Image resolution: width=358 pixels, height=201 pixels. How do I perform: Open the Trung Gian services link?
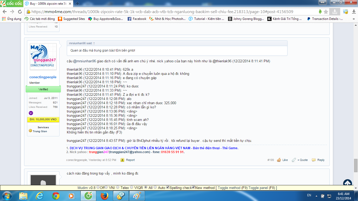pos(40,131)
